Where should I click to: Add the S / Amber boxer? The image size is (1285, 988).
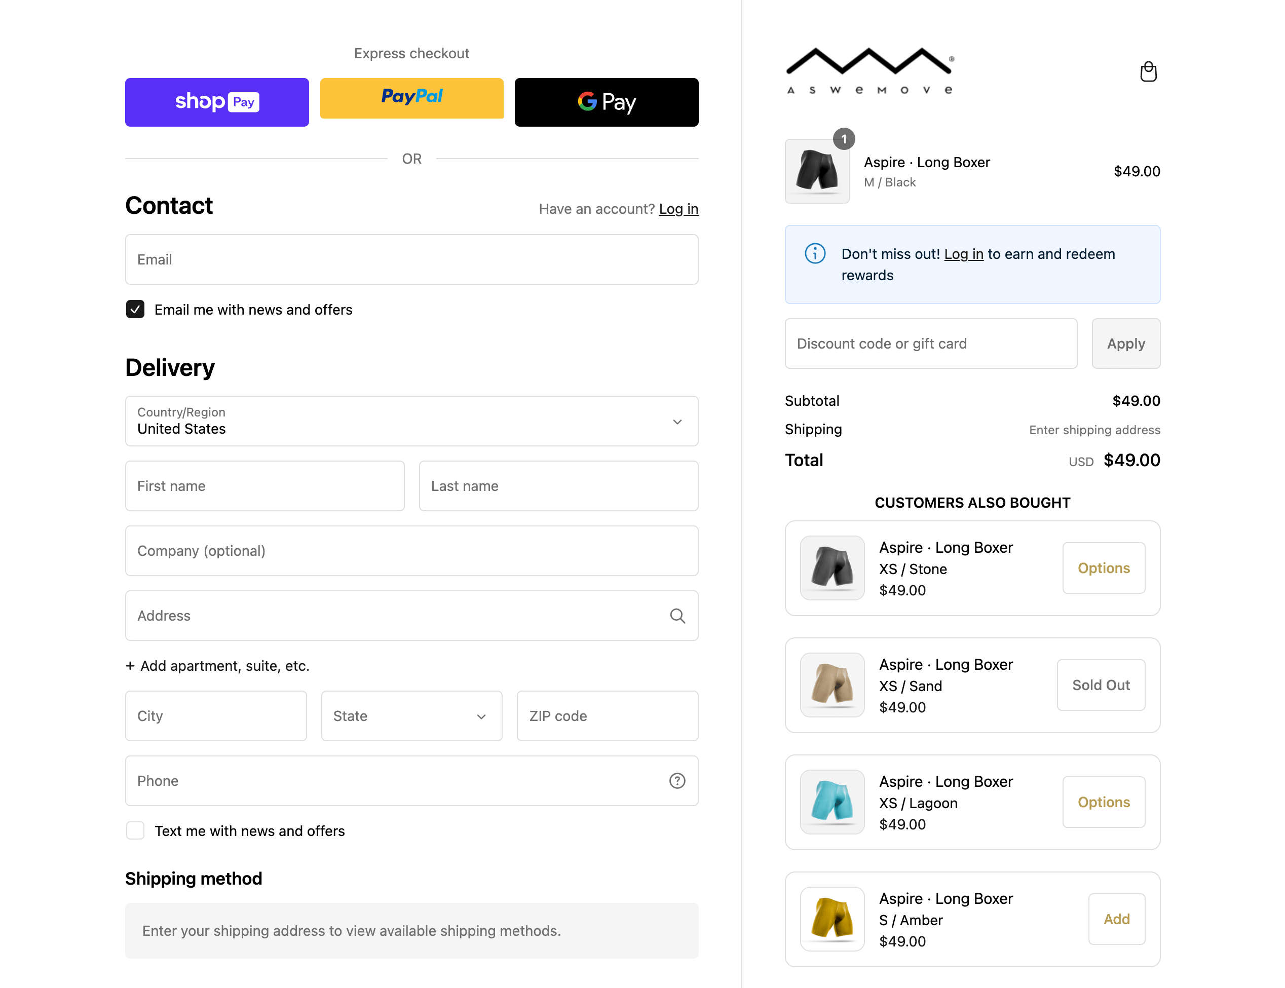click(1116, 919)
